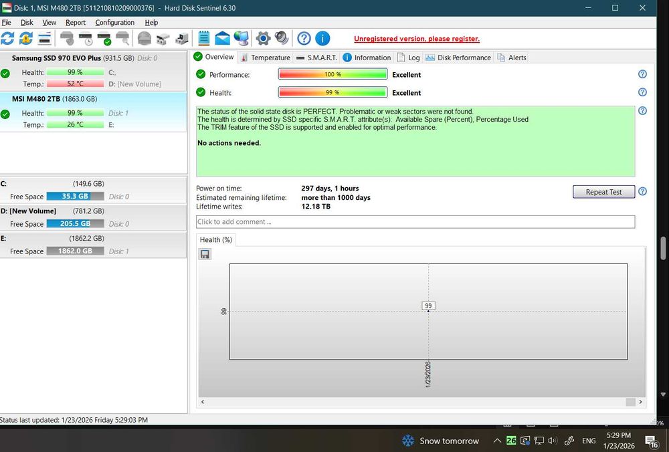Click the graph's right scroll arrow
This screenshot has height=452, width=669.
[x=640, y=402]
